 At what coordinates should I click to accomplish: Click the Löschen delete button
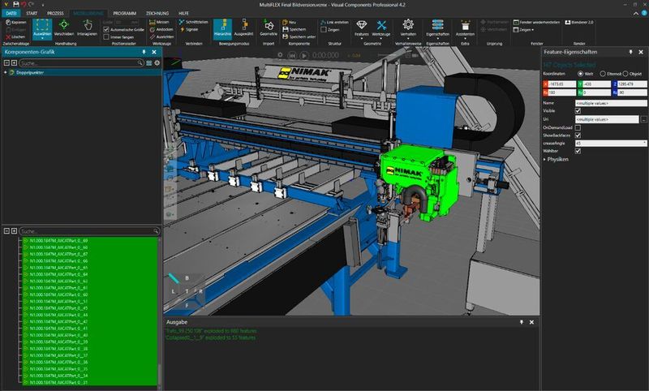coord(15,37)
